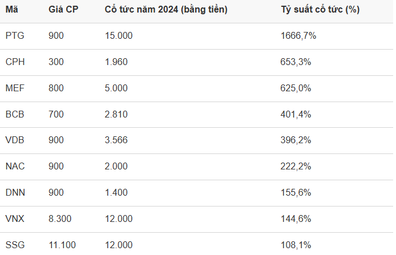
Task: Select the CPH stock code cell
Action: (x=15, y=62)
